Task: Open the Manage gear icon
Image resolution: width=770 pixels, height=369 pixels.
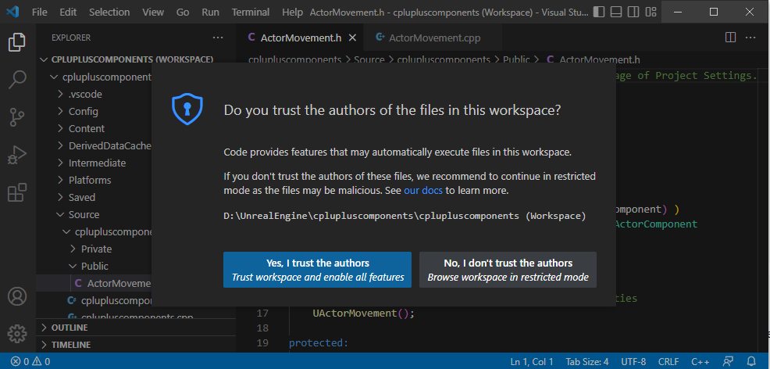Action: (17, 334)
